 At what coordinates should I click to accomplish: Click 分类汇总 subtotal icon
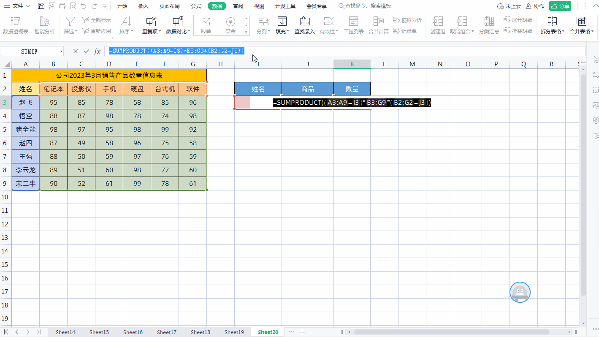click(x=489, y=25)
